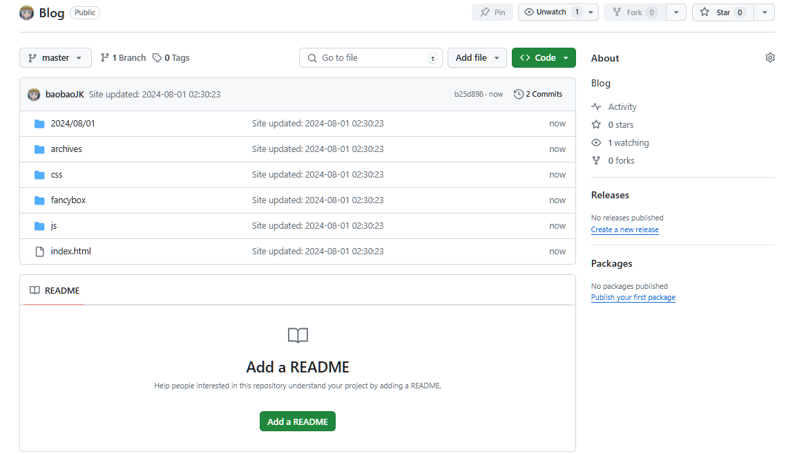Open the 2024/08/01 folder
This screenshot has height=454, width=795.
coord(73,123)
